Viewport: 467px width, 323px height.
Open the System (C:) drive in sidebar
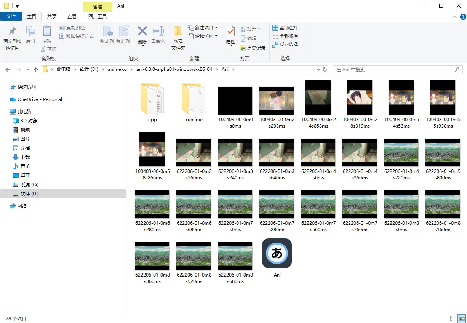(26, 184)
